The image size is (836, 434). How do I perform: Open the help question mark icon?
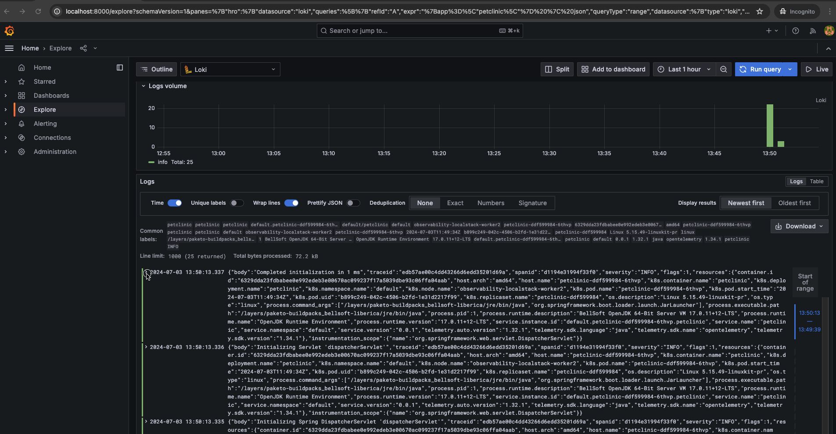pyautogui.click(x=796, y=31)
